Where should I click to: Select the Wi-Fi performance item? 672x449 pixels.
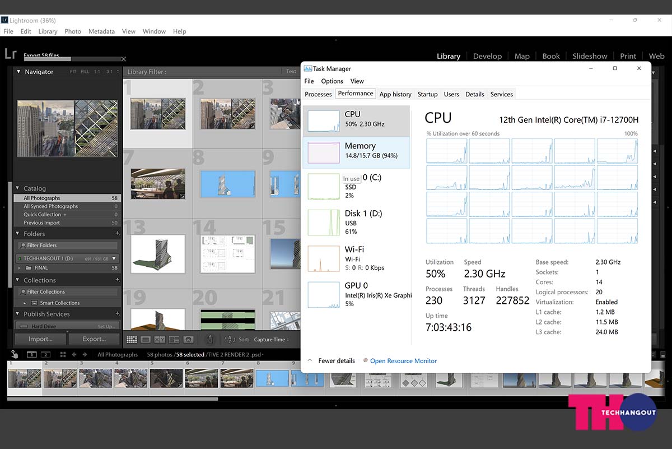coord(356,258)
